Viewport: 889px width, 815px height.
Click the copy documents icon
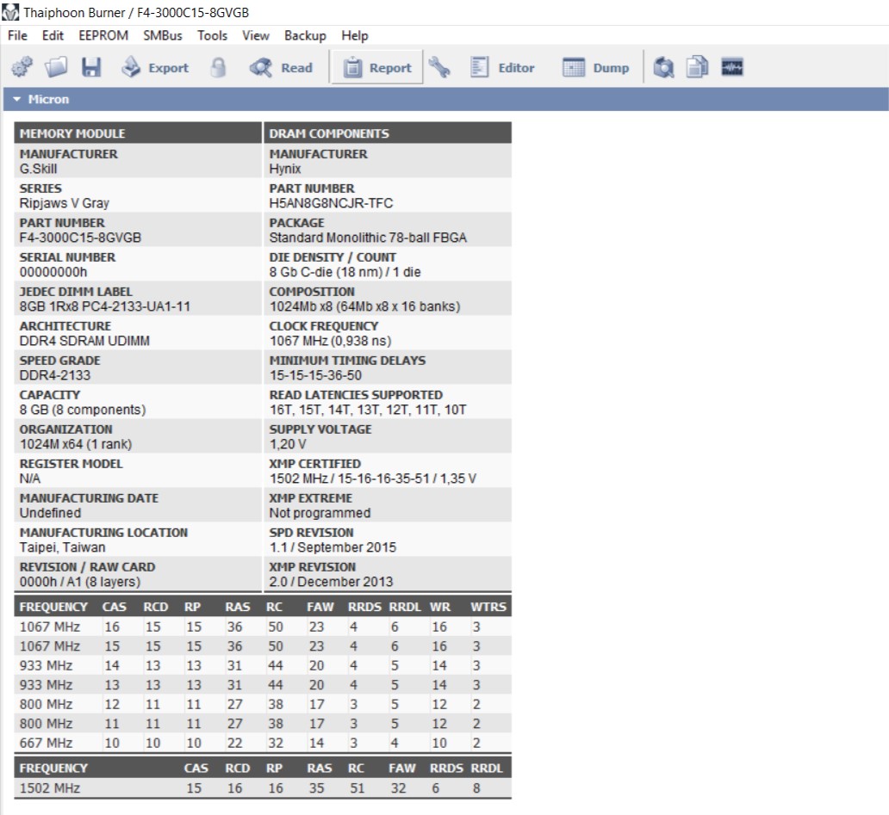click(698, 67)
